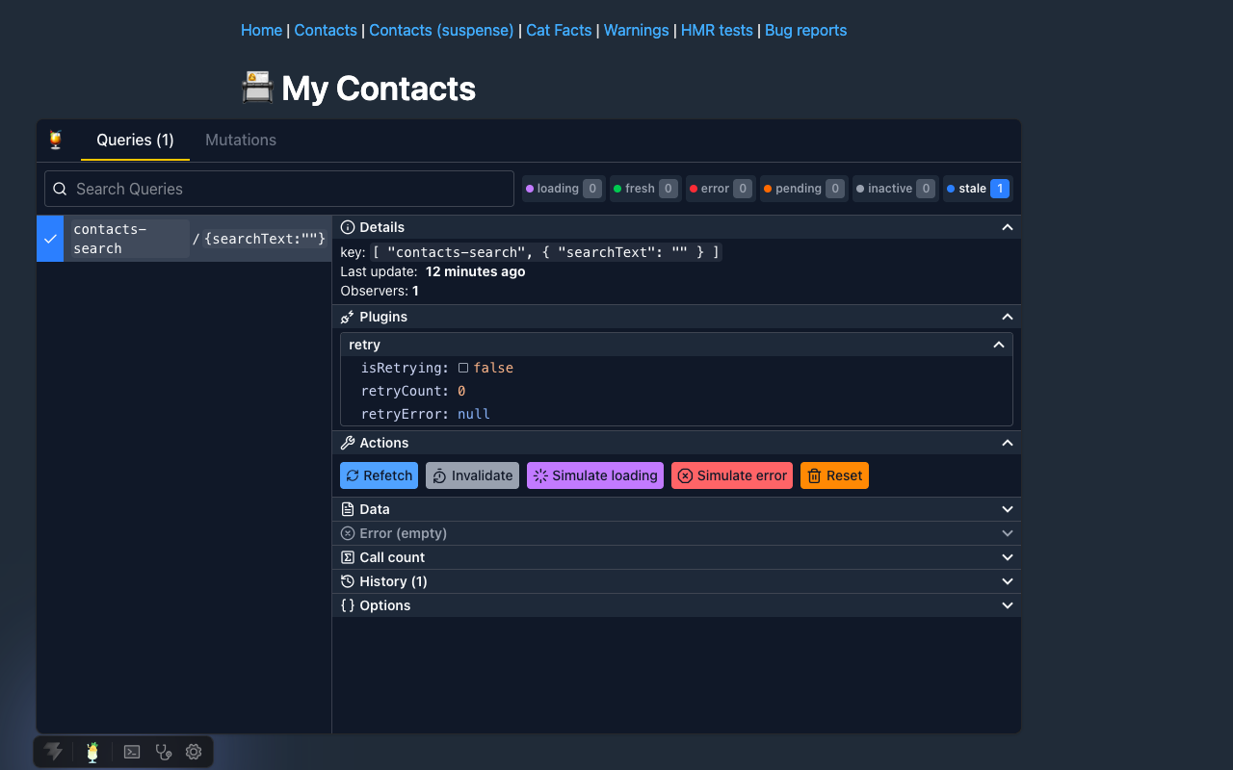Click the "12 minutes ago" last update text

(476, 271)
